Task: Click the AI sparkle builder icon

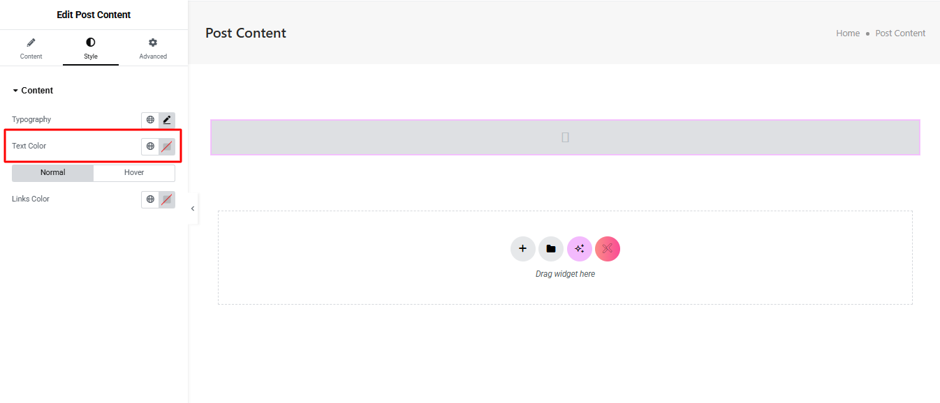Action: (x=580, y=249)
